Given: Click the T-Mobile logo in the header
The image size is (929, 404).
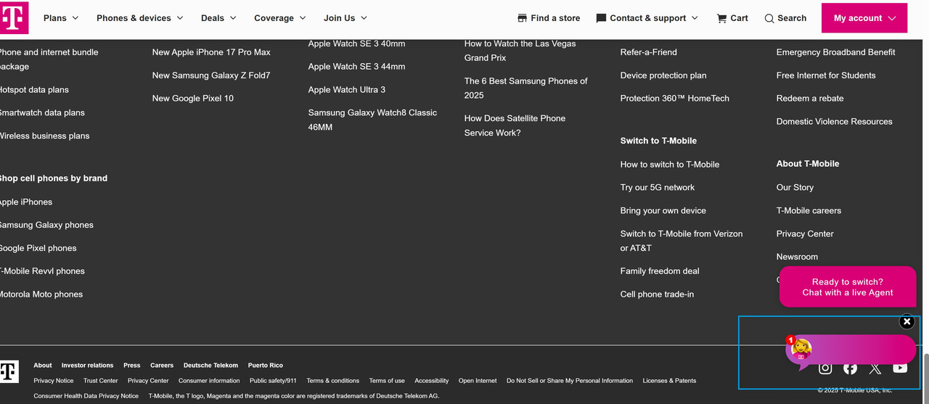Looking at the screenshot, I should (x=14, y=18).
